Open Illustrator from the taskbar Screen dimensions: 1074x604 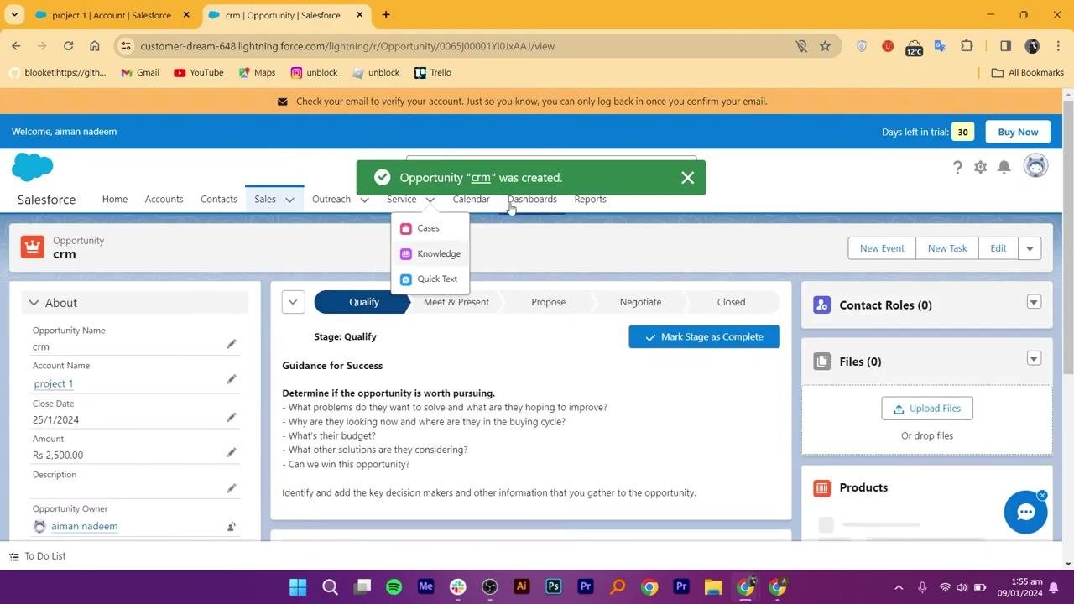[x=521, y=587]
